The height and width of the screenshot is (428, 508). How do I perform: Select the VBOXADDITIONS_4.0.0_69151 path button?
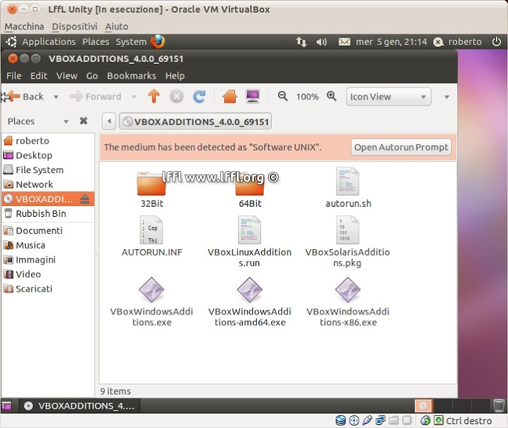click(x=196, y=122)
